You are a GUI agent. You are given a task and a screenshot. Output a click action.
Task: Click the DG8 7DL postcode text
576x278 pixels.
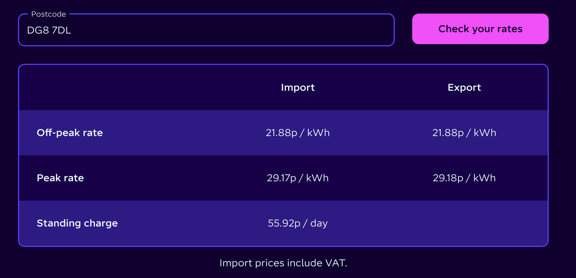49,30
